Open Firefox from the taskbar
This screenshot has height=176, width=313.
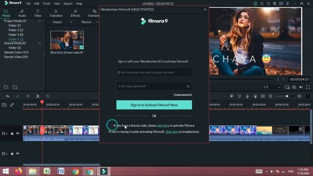point(19,172)
